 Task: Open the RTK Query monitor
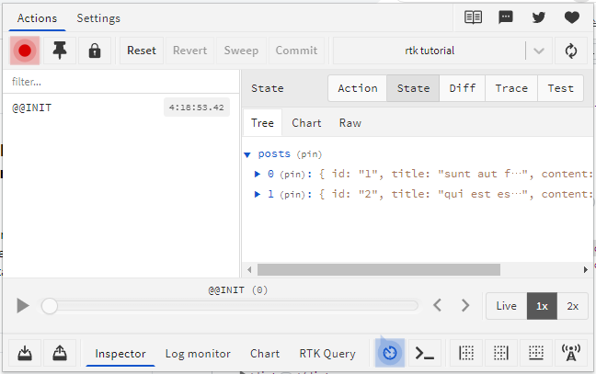tap(327, 353)
